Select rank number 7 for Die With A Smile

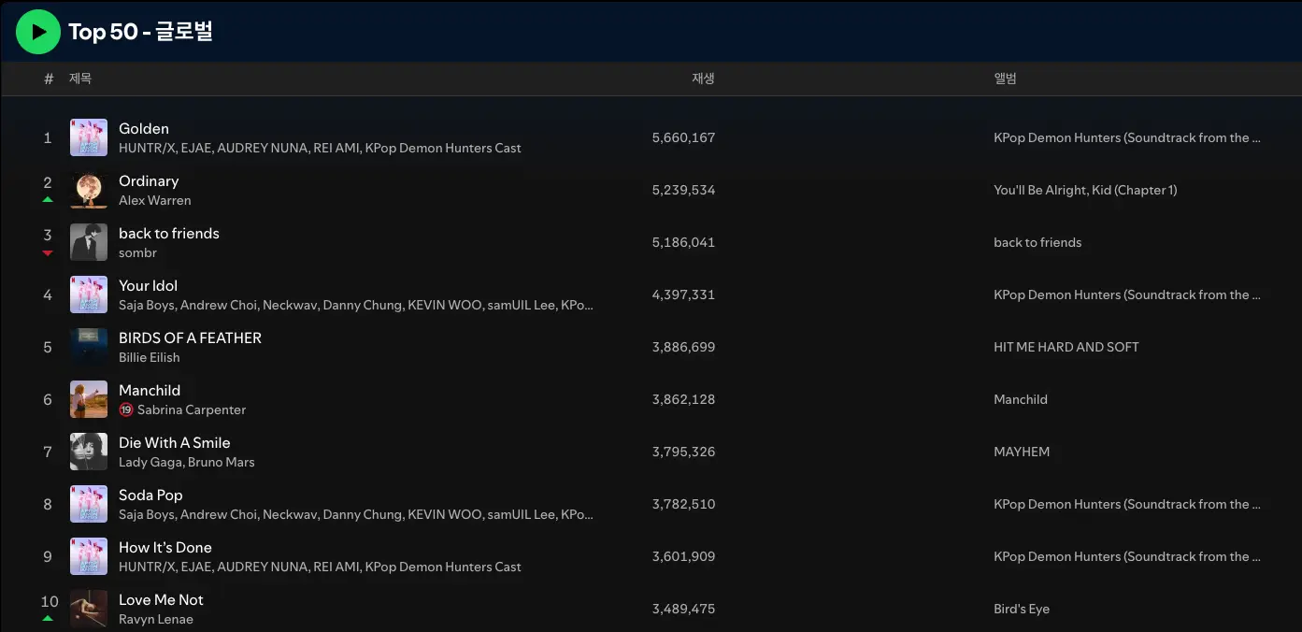(x=48, y=452)
